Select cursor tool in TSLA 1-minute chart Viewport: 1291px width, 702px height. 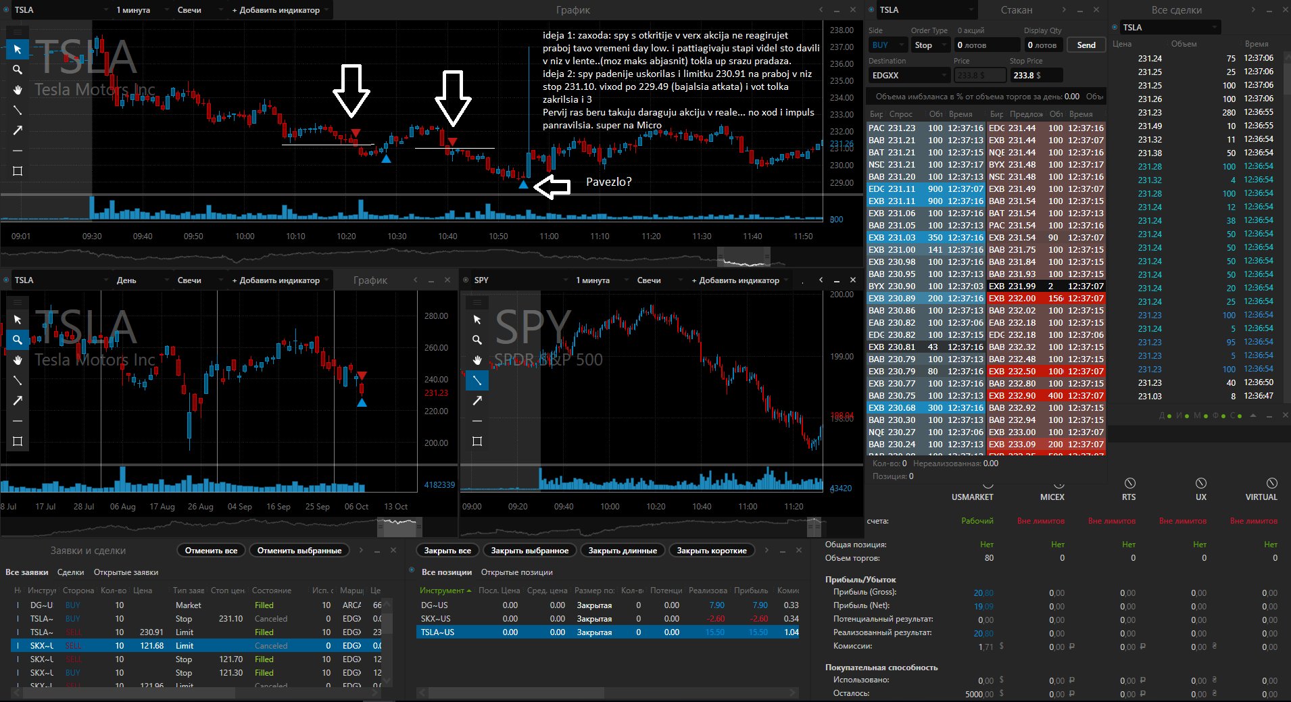point(18,49)
